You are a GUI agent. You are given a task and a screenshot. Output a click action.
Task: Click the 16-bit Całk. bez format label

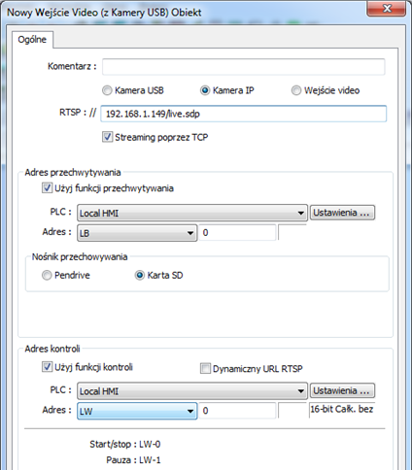[x=342, y=409]
